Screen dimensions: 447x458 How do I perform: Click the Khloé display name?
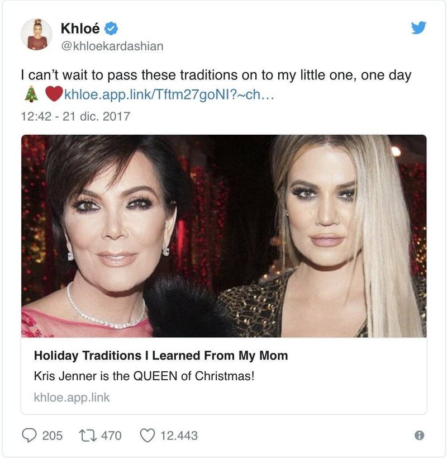tap(80, 29)
